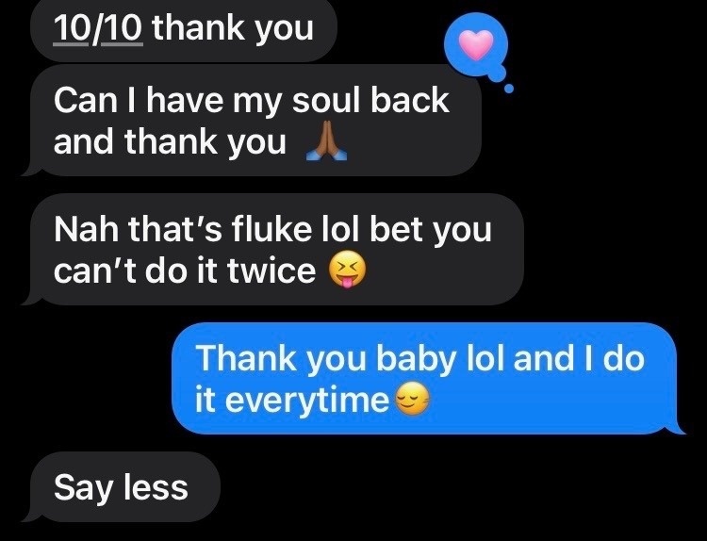The image size is (707, 541).
Task: Tap the relieved face emoji
Action: click(412, 399)
